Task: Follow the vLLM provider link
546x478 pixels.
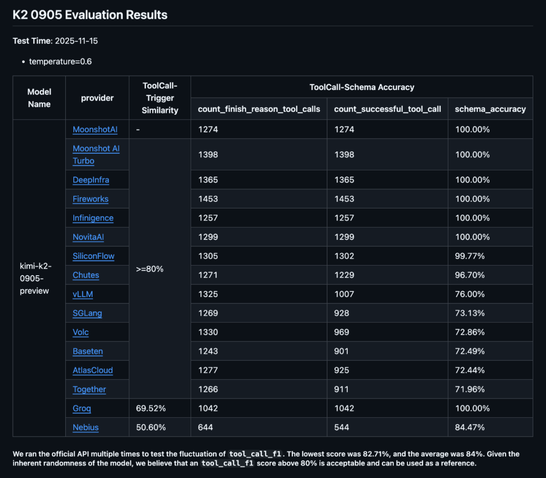Action: click(83, 294)
